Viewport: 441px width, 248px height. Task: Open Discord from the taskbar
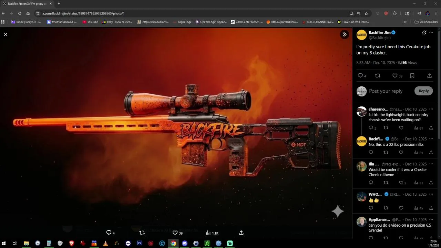tap(184, 243)
